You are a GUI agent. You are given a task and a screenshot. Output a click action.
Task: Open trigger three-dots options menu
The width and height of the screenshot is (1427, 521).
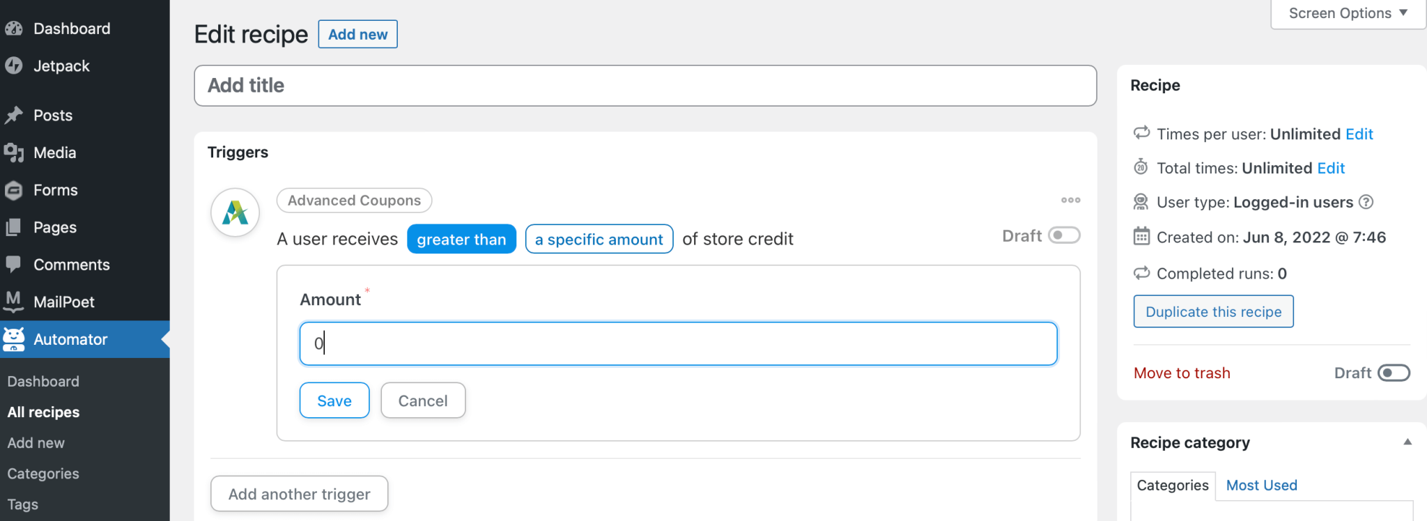[1070, 200]
